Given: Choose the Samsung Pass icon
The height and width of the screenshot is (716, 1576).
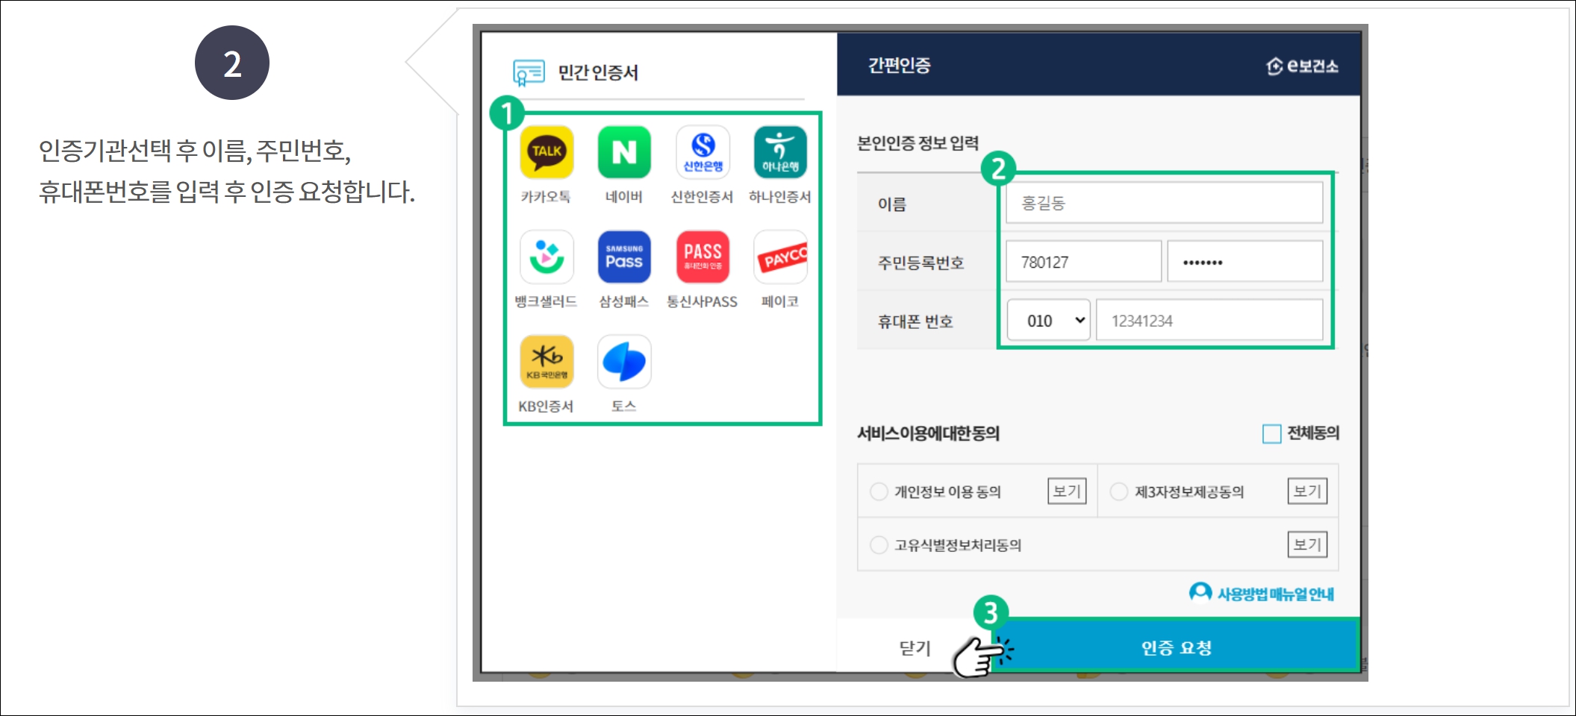Looking at the screenshot, I should click(x=624, y=257).
